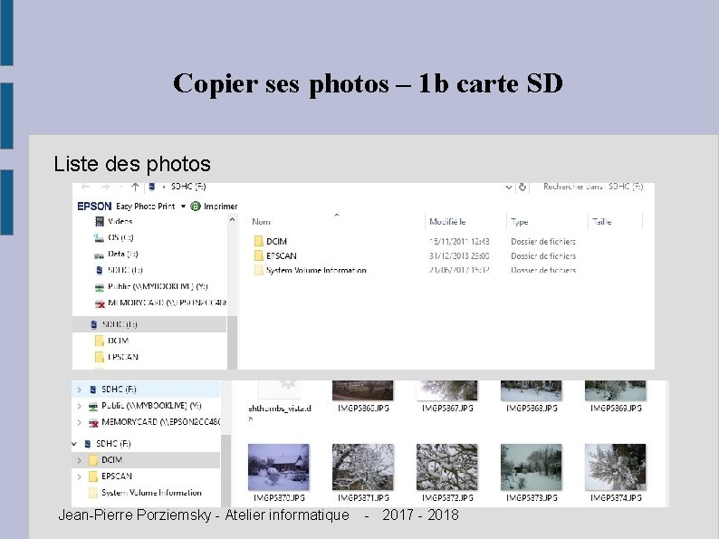Select MEMORYCARD network drive in upper pane
The width and height of the screenshot is (719, 539).
pos(167,303)
